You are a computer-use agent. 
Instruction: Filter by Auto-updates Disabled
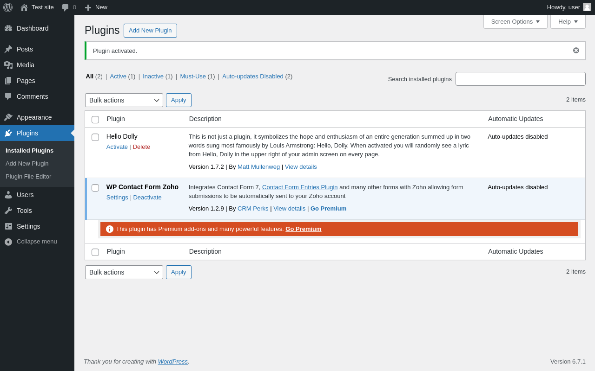click(x=253, y=77)
